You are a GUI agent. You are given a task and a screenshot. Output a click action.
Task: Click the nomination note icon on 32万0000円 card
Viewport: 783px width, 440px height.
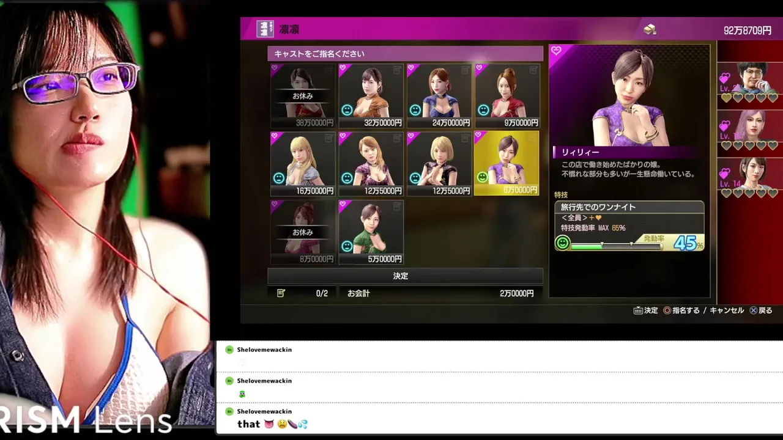pos(397,70)
